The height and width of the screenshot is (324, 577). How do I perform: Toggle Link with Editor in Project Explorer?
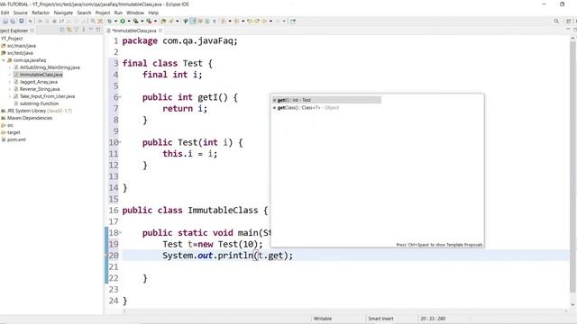[x=69, y=30]
